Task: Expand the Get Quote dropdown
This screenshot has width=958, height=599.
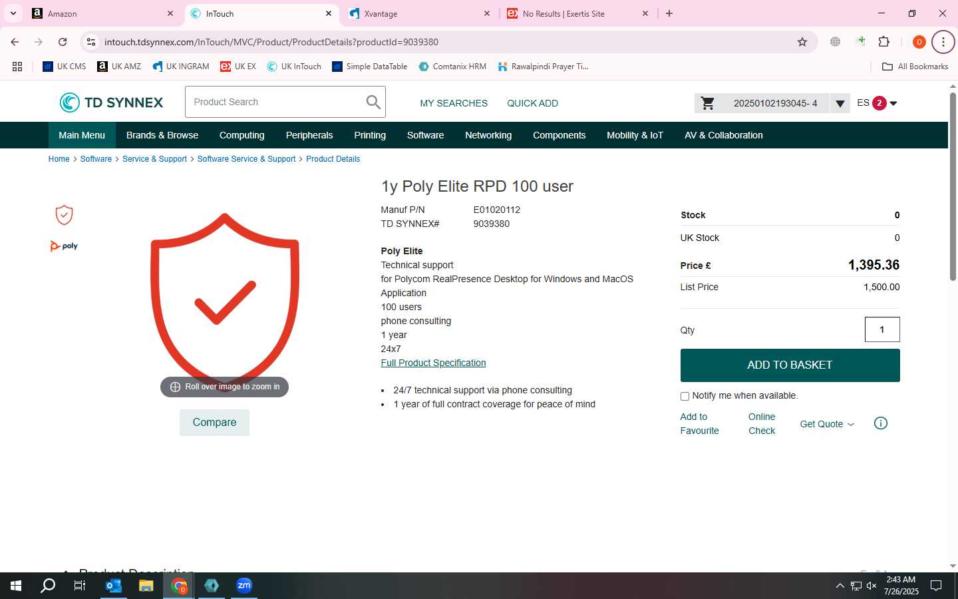Action: tap(851, 425)
